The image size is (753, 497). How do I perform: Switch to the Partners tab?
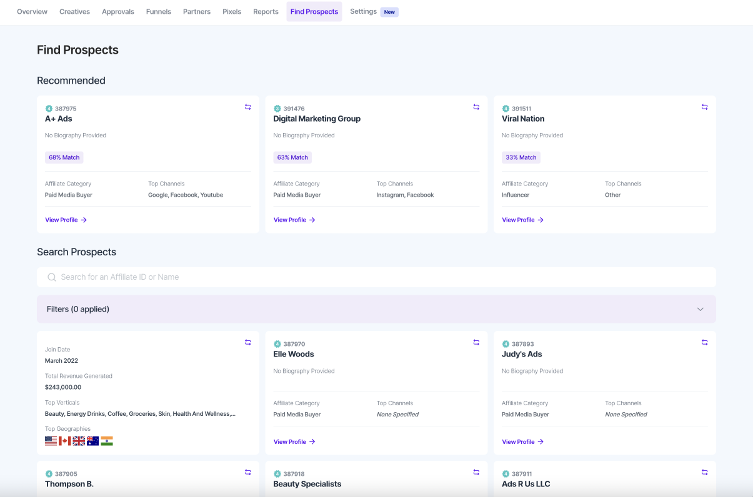(x=196, y=11)
